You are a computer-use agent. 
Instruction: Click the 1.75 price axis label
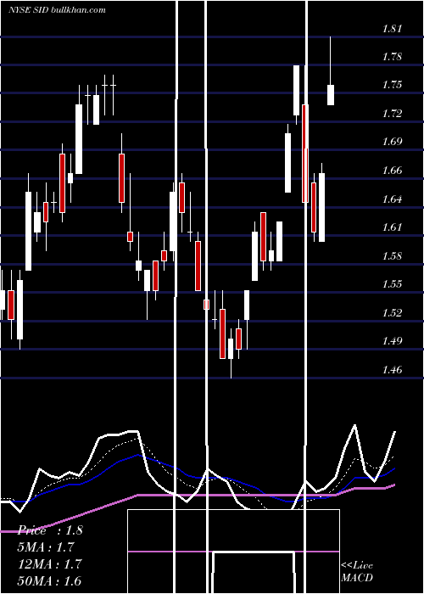[392, 85]
